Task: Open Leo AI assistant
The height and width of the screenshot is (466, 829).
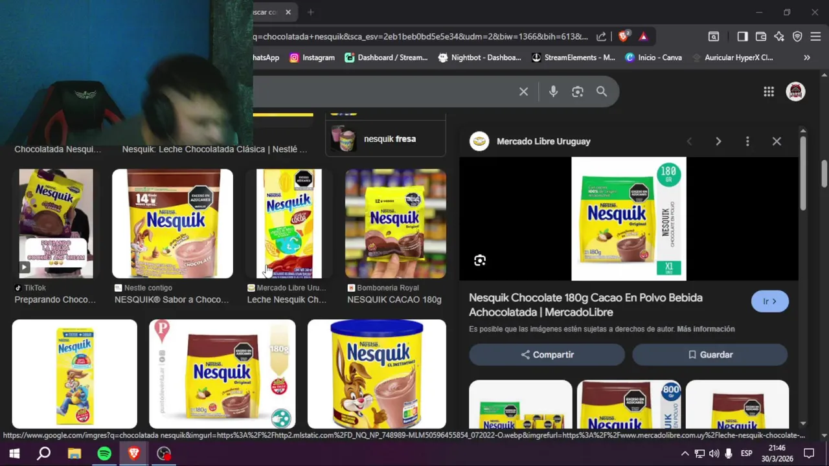Action: tap(779, 36)
